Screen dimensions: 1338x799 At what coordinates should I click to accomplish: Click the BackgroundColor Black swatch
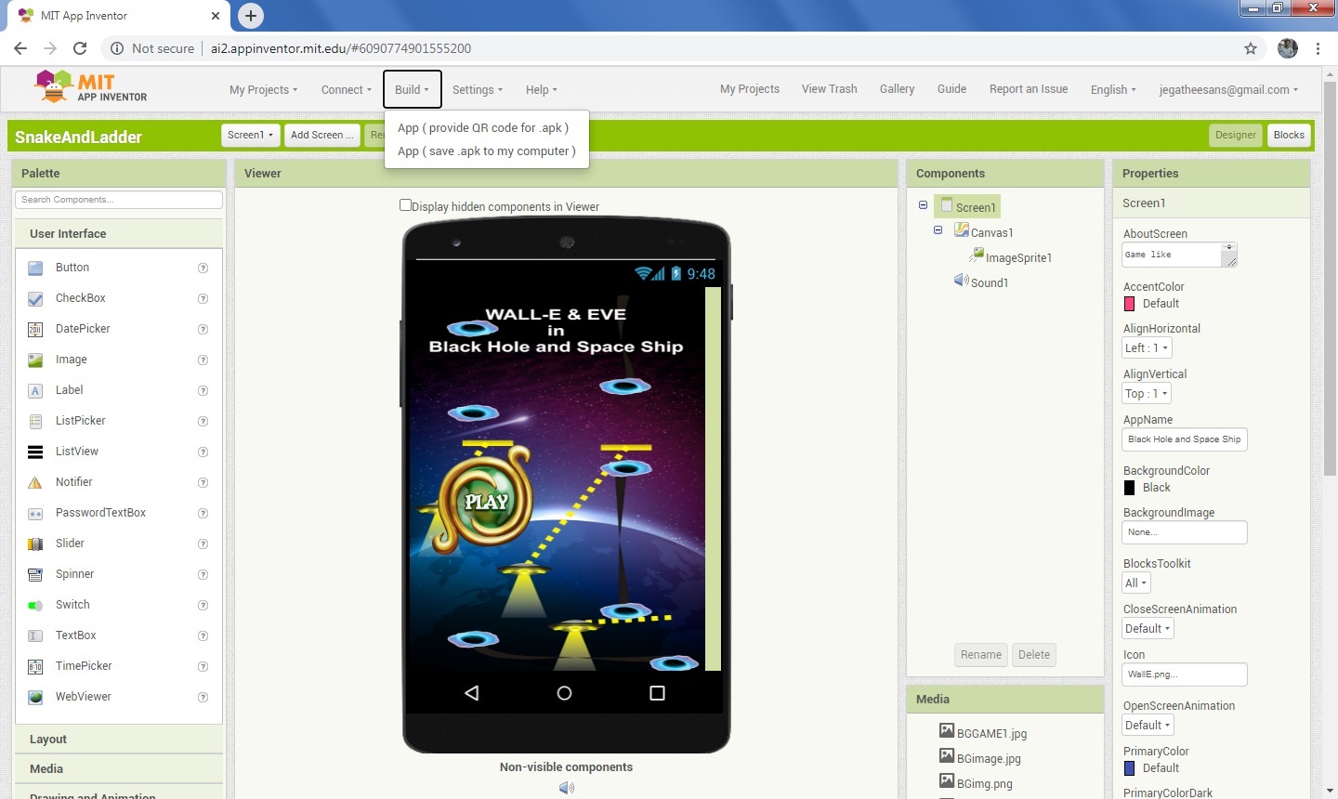click(1130, 488)
